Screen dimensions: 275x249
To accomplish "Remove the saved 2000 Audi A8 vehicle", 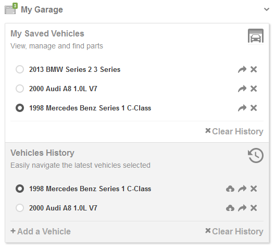I will (254, 89).
